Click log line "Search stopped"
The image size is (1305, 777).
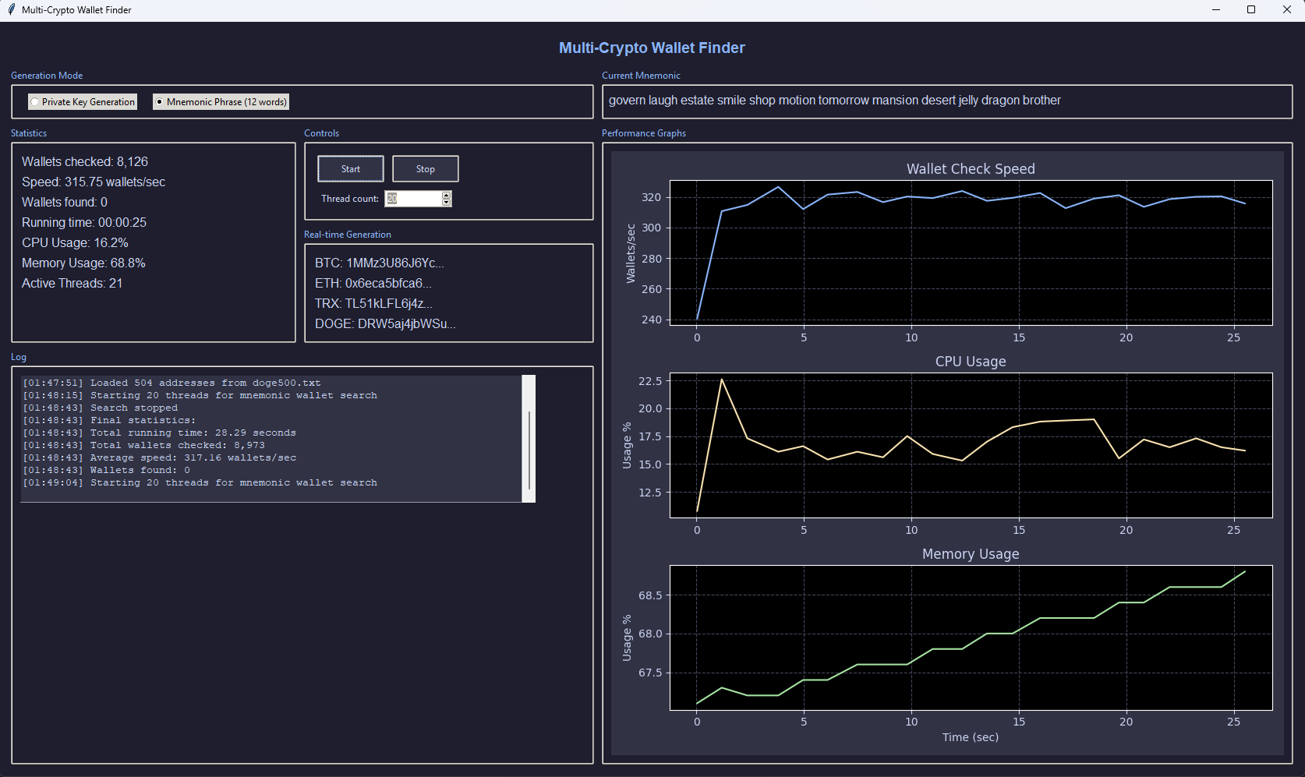click(x=100, y=408)
